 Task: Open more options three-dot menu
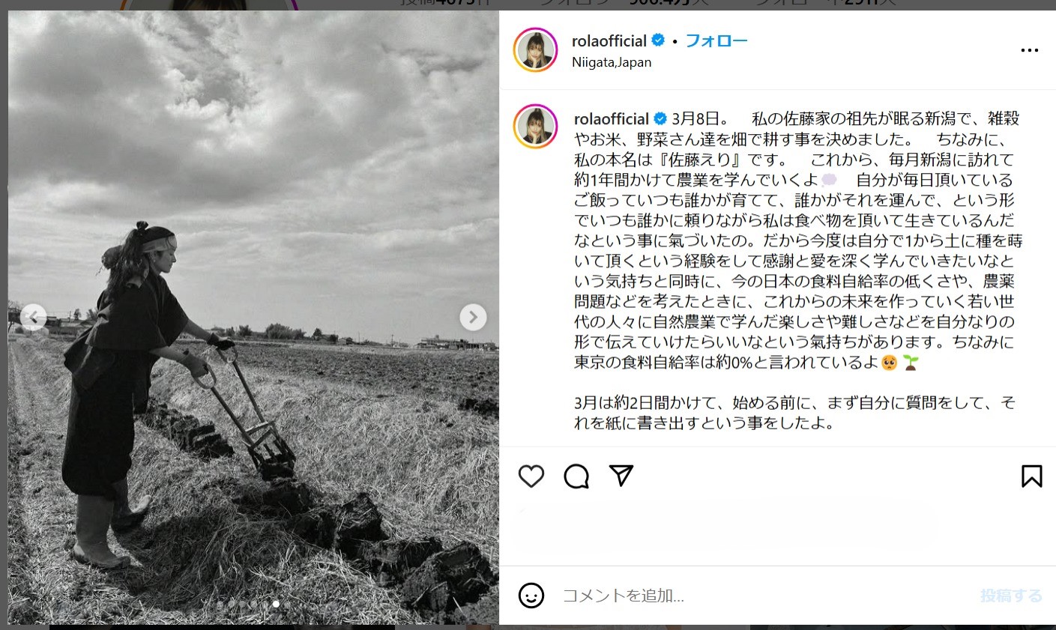pos(1030,50)
